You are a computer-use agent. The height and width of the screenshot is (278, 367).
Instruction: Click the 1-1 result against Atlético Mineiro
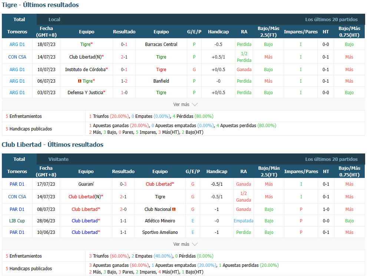(123, 221)
